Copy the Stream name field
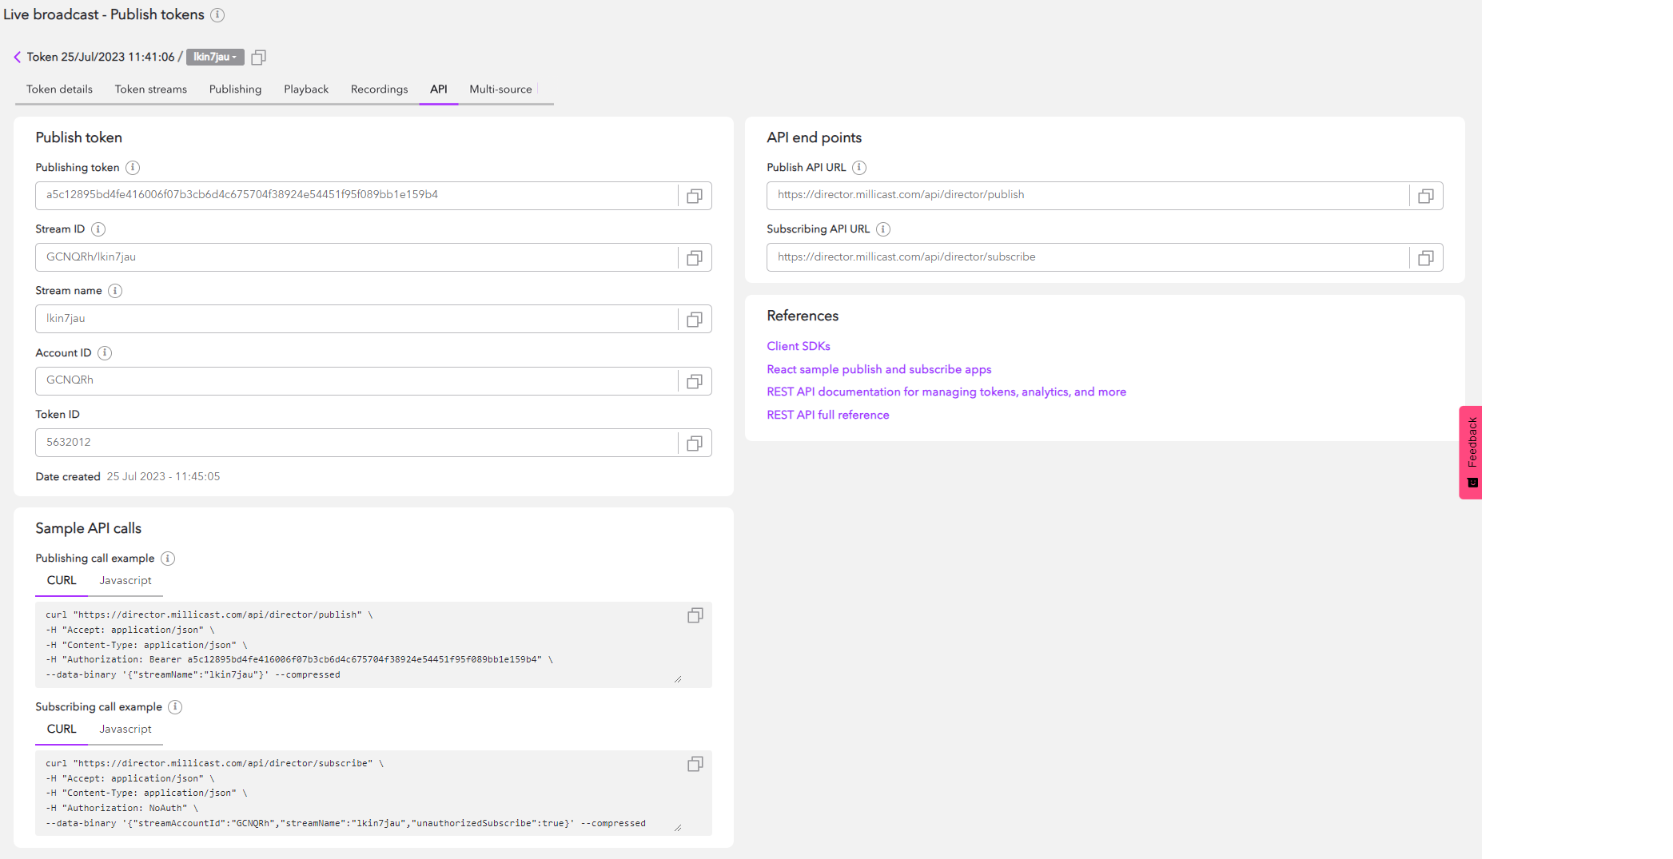 point(694,319)
